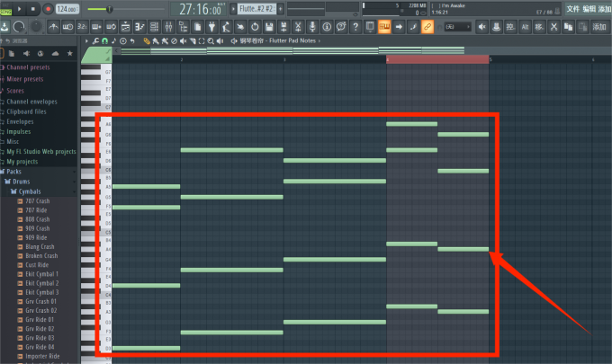Open My projects folder in browser
Viewport: 612px width, 364px height.
22,162
